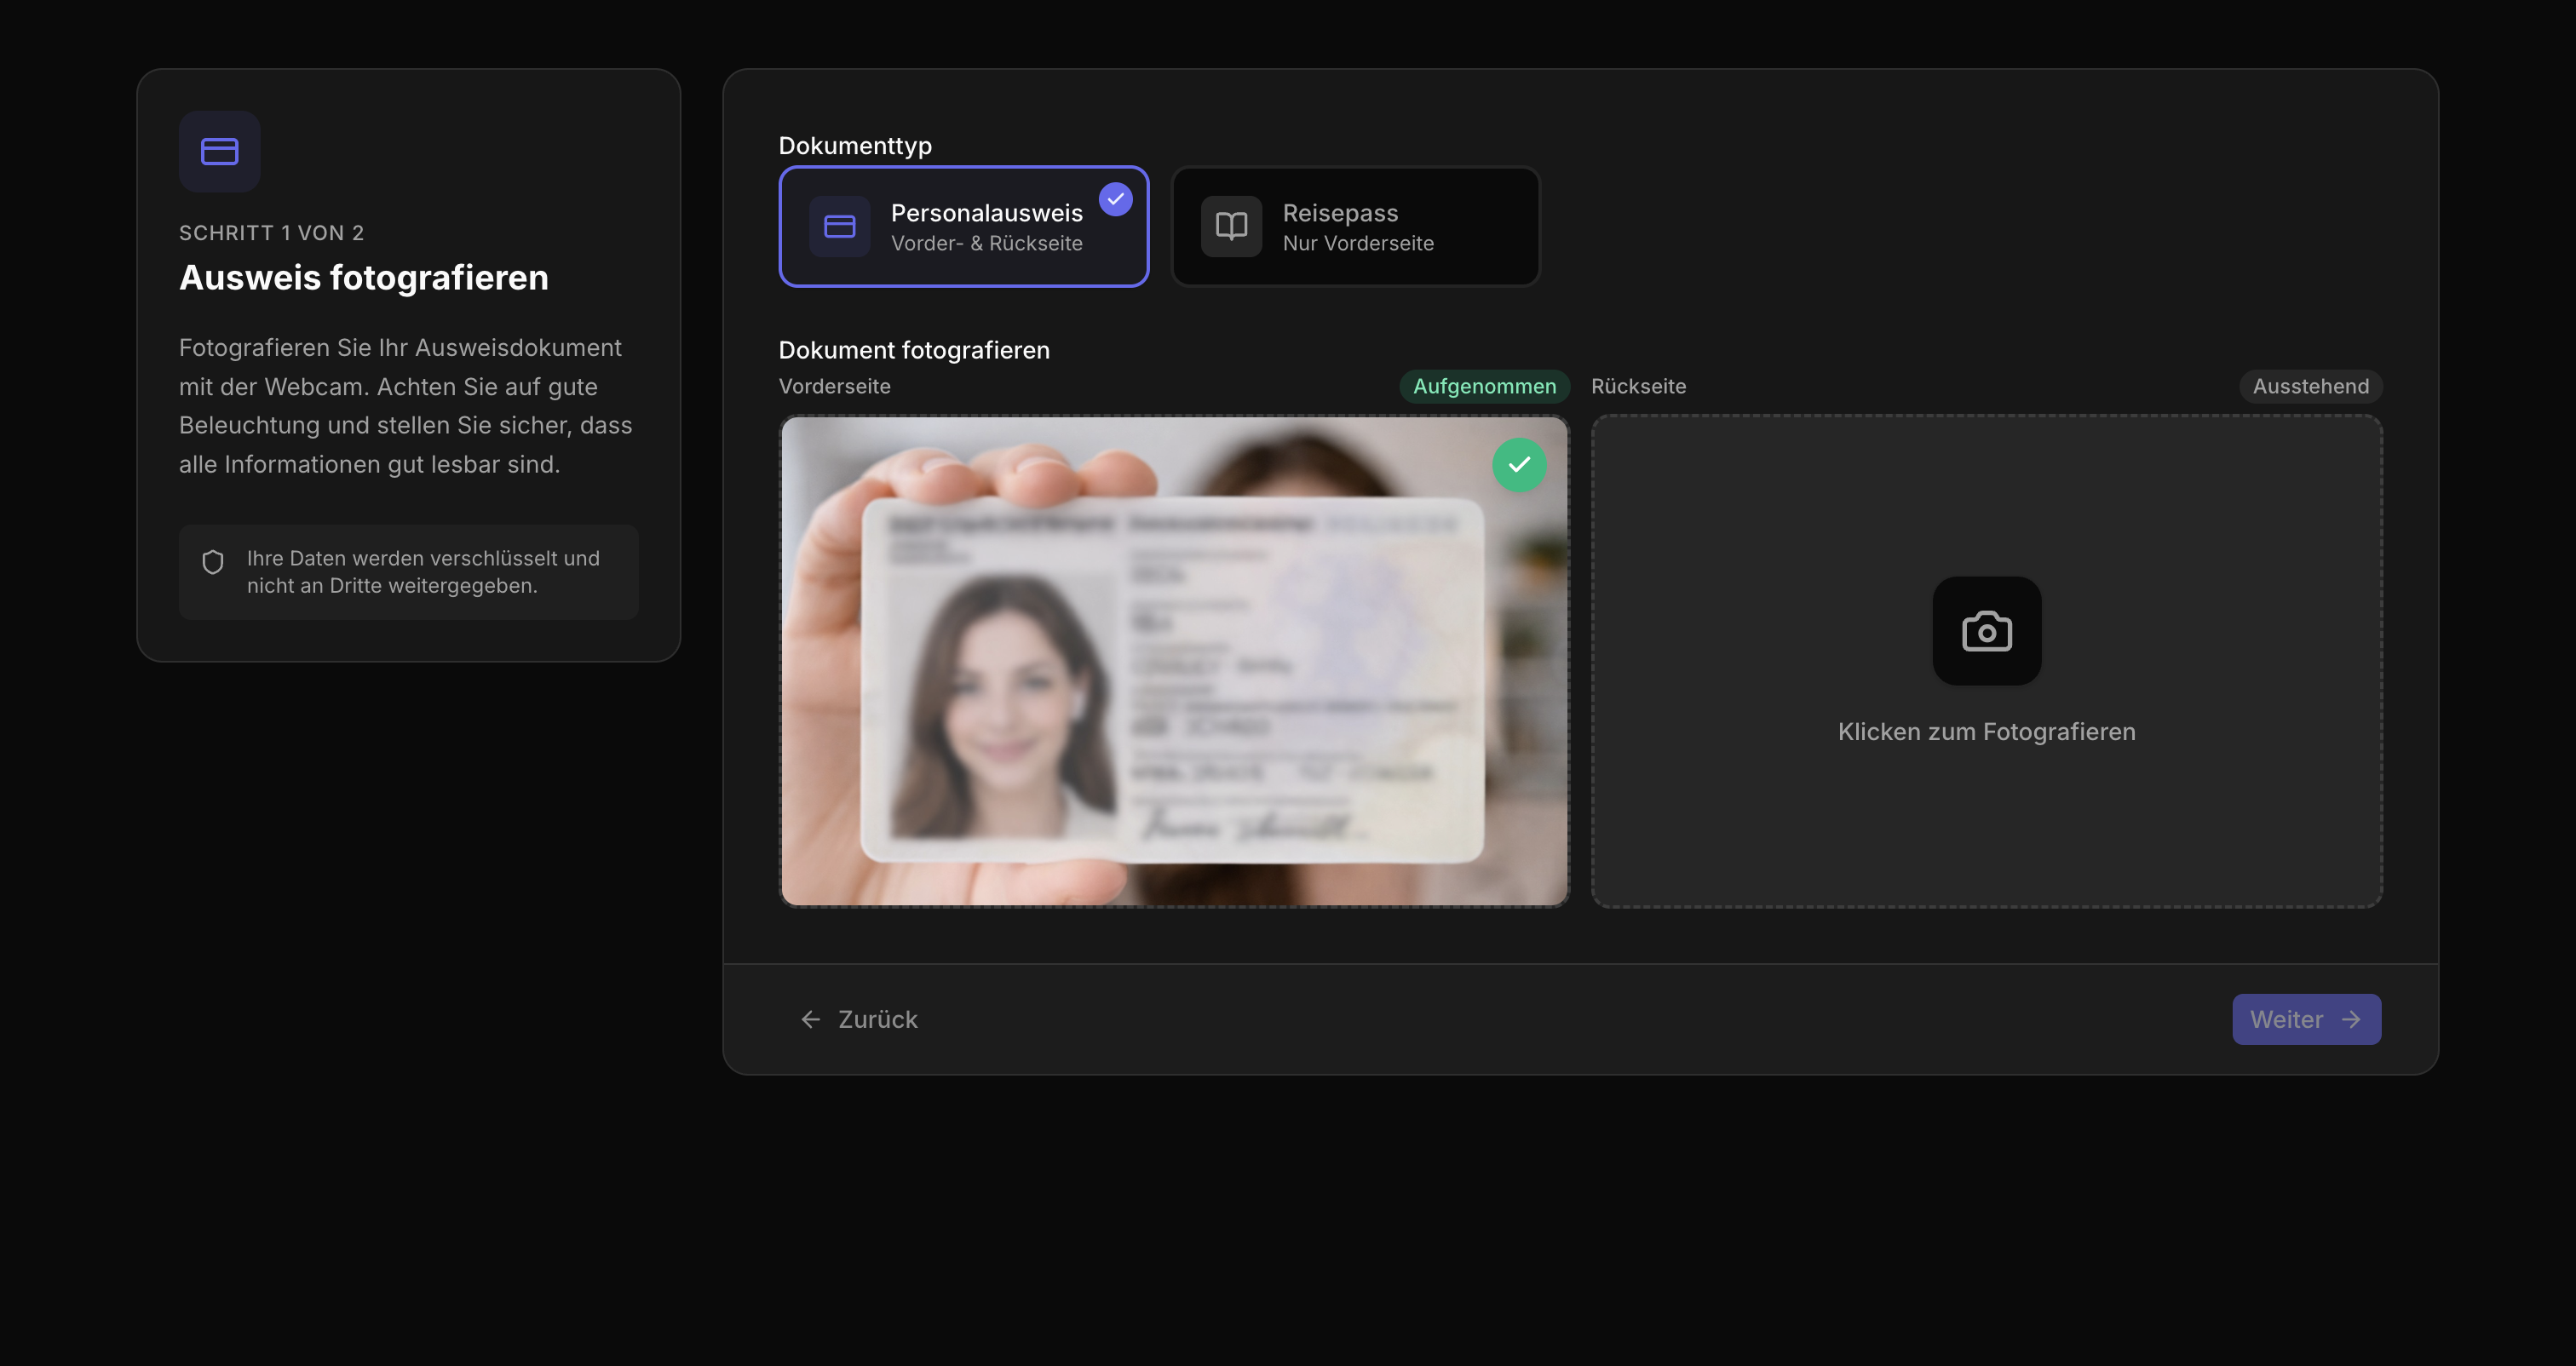Click the Rückseite capture drop area
Image resolution: width=2576 pixels, height=1366 pixels.
coord(1986,820)
